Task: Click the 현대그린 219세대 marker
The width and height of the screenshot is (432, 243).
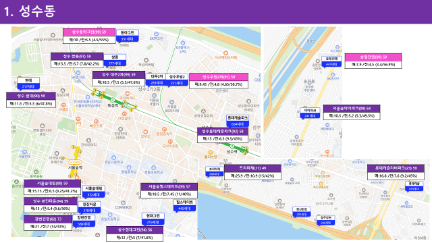Action: pyautogui.click(x=153, y=219)
